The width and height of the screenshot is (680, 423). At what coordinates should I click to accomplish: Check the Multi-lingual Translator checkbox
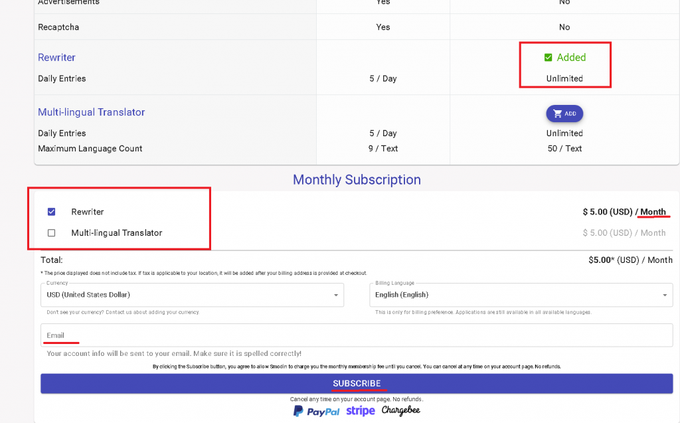pos(52,233)
